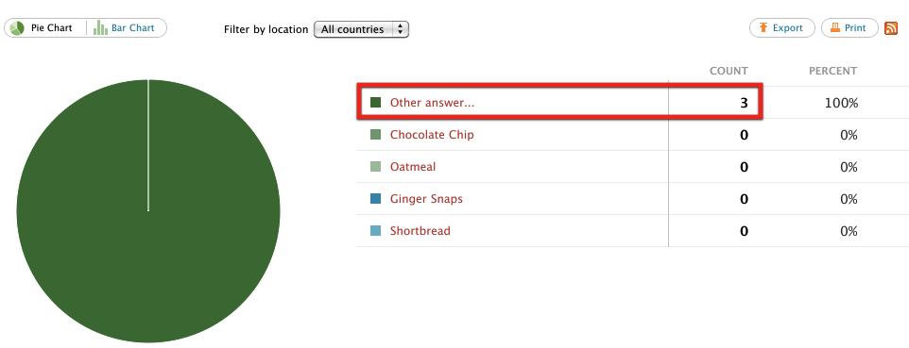Click the printer icon
Screen dimensions: 909x348
click(834, 27)
